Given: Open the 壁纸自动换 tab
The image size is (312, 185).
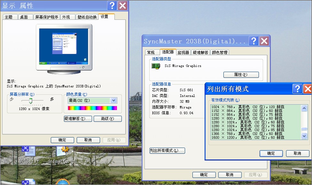Looking at the screenshot, I should pos(87,17).
